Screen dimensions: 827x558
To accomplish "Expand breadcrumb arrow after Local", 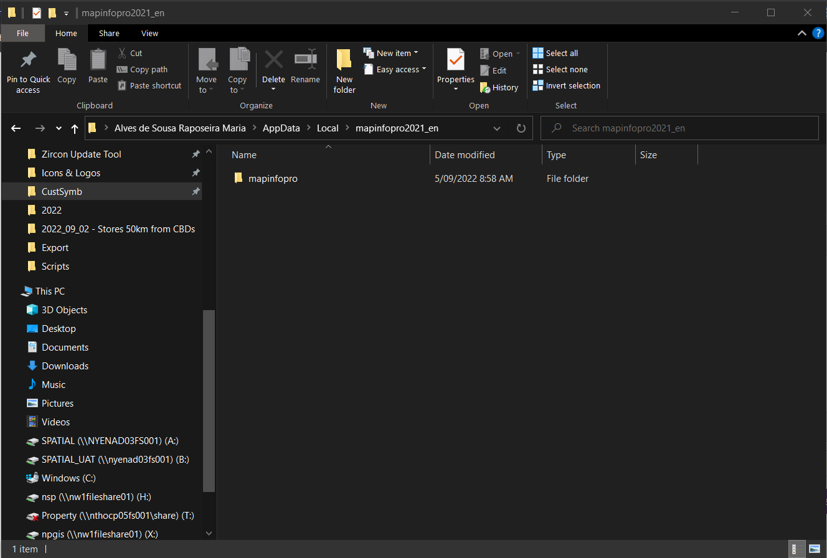I will 347,128.
